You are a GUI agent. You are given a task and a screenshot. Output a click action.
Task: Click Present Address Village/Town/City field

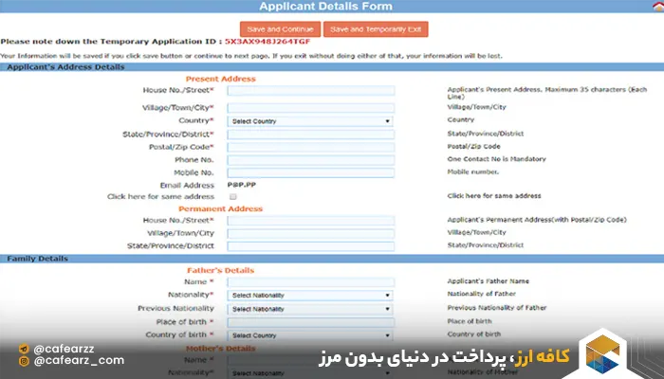(311, 108)
